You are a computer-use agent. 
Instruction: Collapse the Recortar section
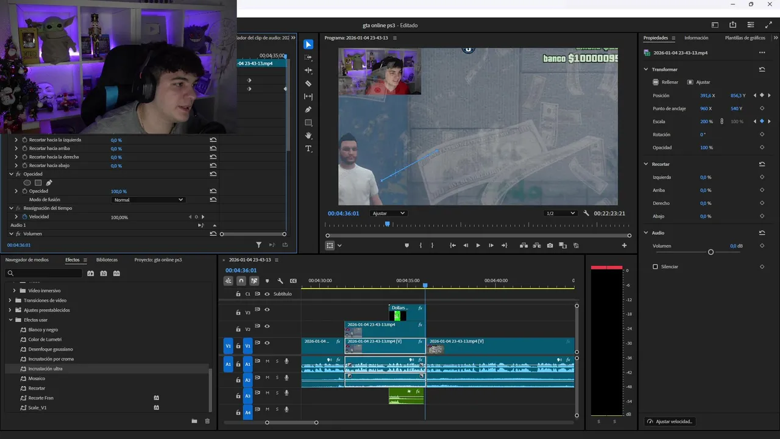pos(646,164)
